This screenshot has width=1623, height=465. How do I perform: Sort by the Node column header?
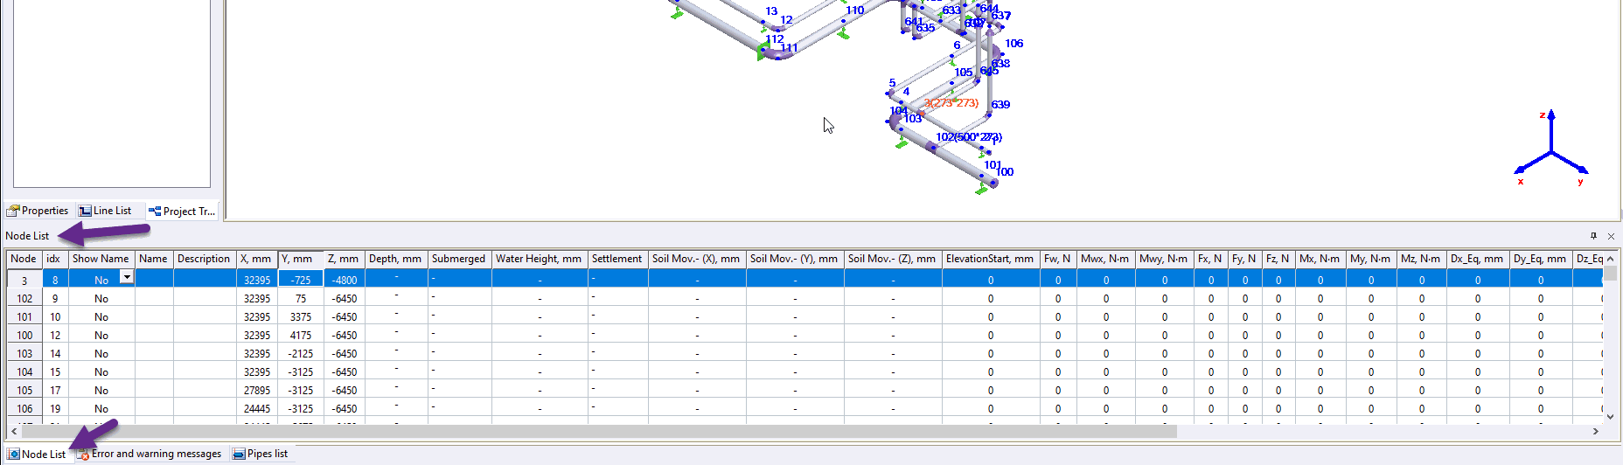click(24, 259)
